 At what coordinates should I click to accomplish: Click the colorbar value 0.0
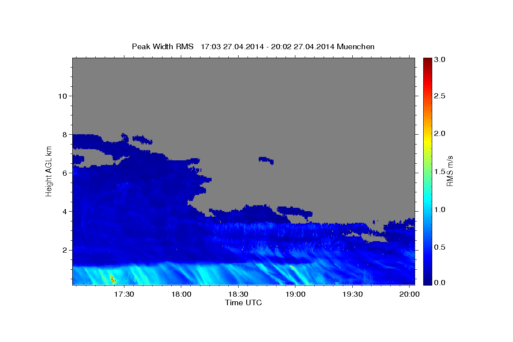[x=440, y=283]
